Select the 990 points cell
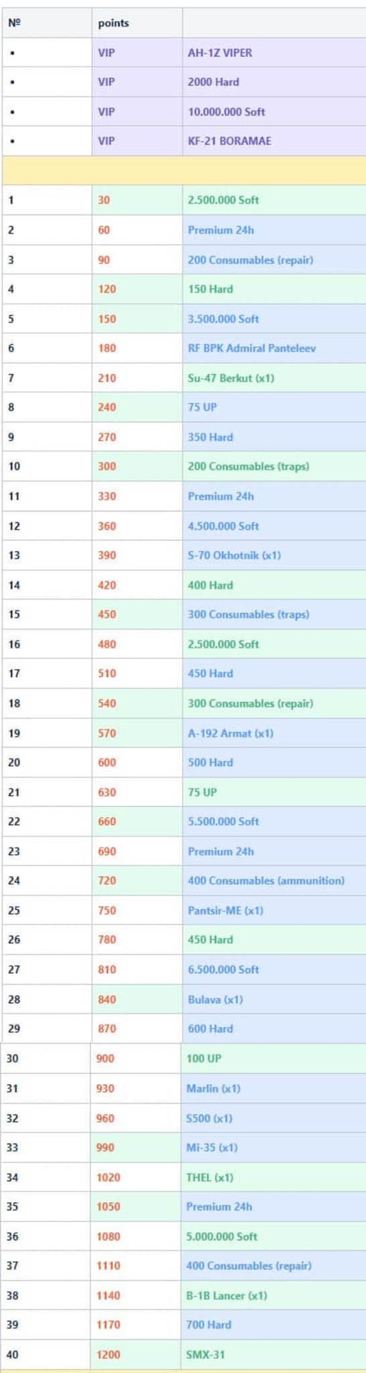Viewport: 366px width, 1373px height. 135,1147
